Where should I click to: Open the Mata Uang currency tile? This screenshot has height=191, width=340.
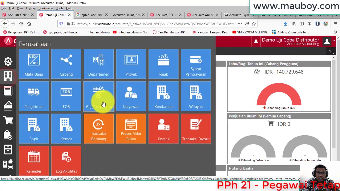point(34,64)
